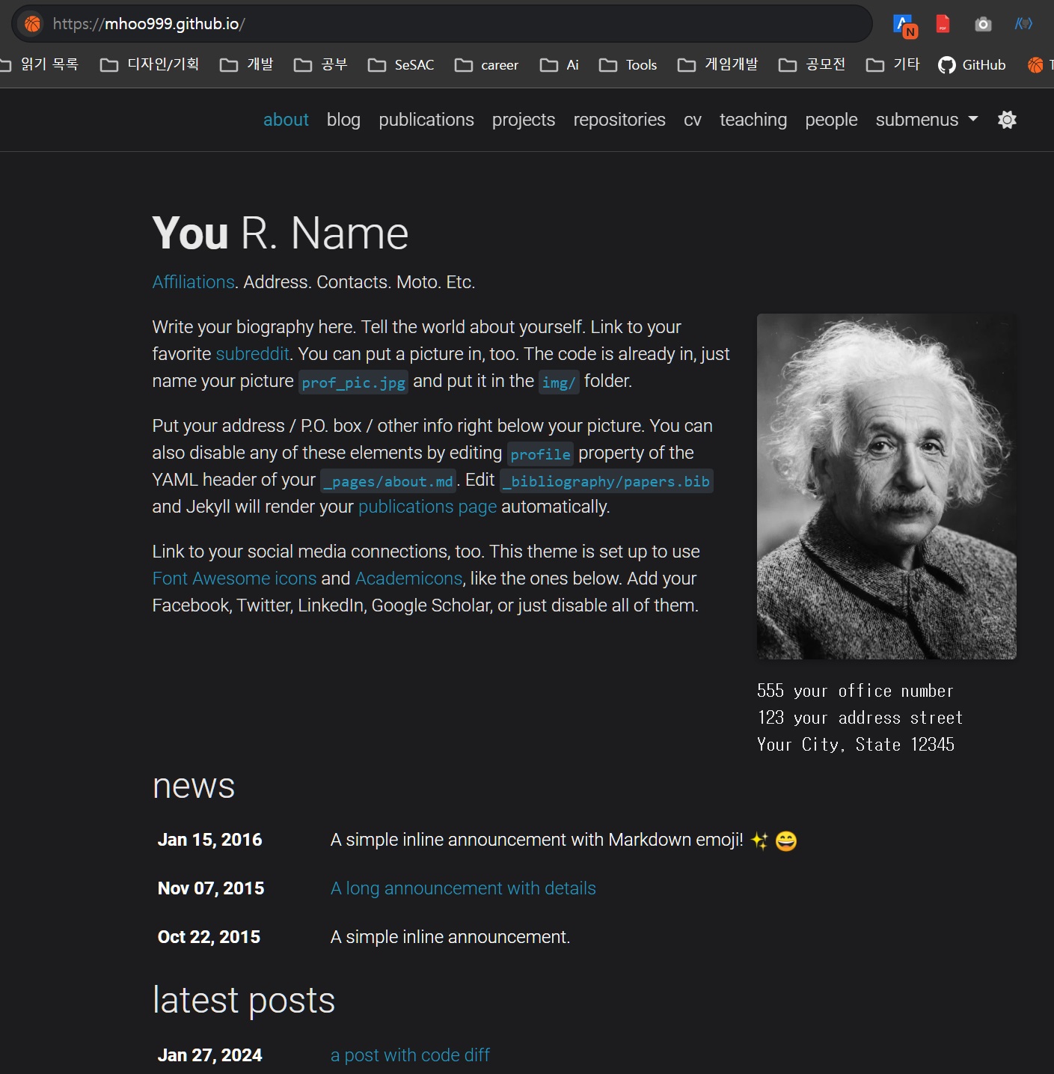Click the translator extension icon

point(904,25)
